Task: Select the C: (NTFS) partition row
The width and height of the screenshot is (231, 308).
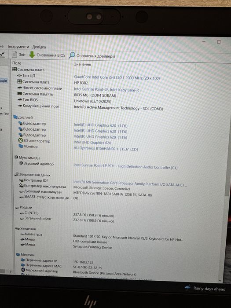Action: click(67, 214)
